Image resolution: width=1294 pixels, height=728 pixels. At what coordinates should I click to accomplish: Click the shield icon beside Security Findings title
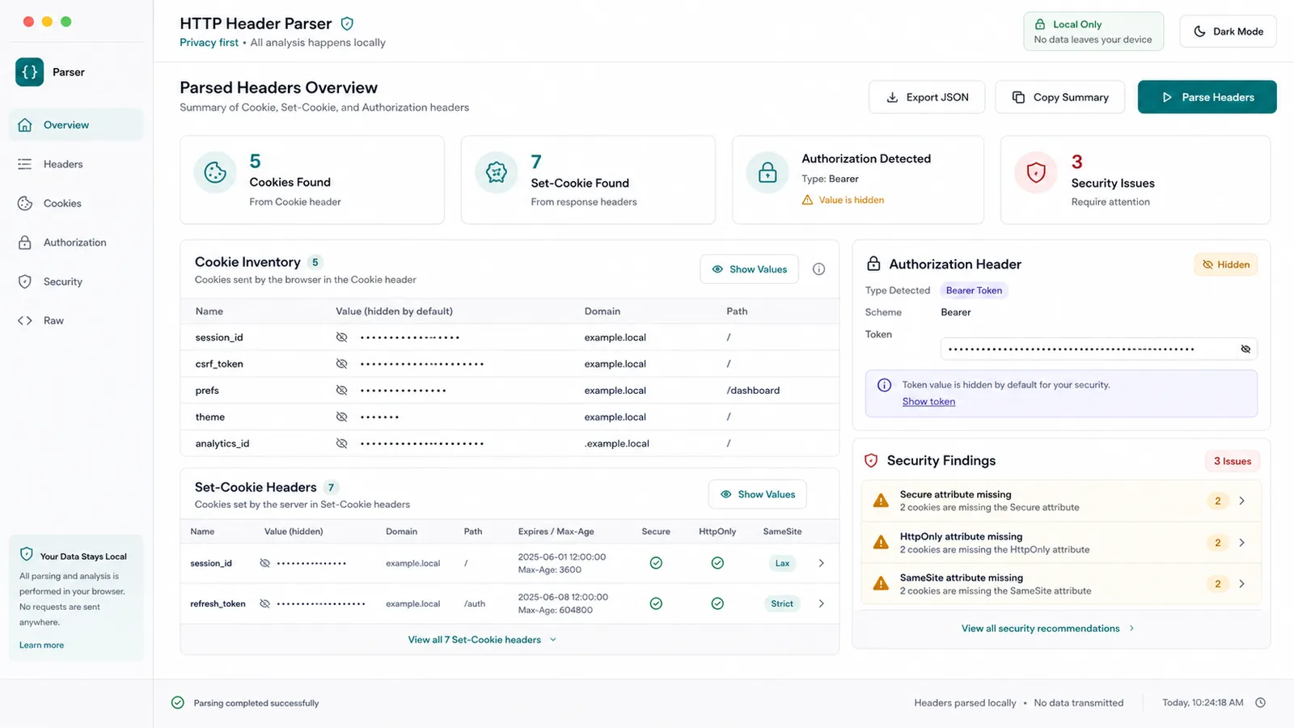[x=871, y=460]
